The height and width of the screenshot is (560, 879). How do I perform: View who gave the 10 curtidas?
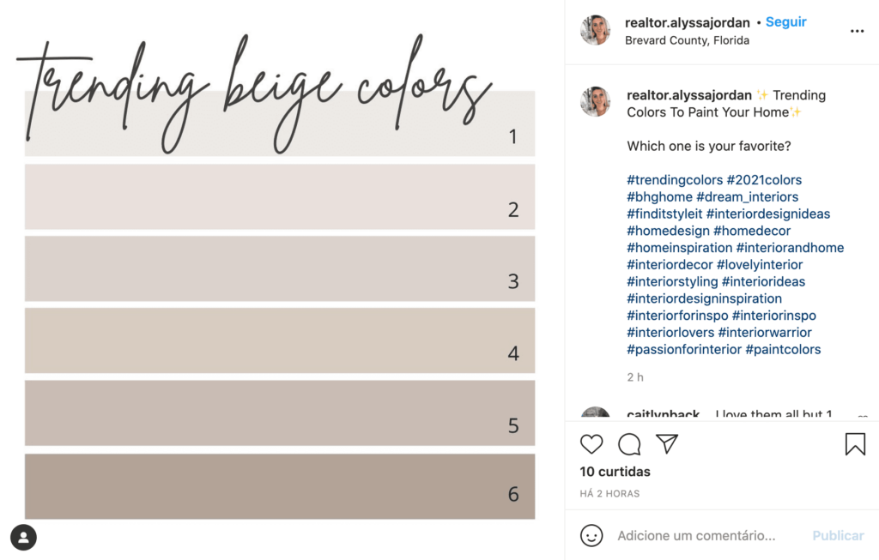[x=615, y=471]
